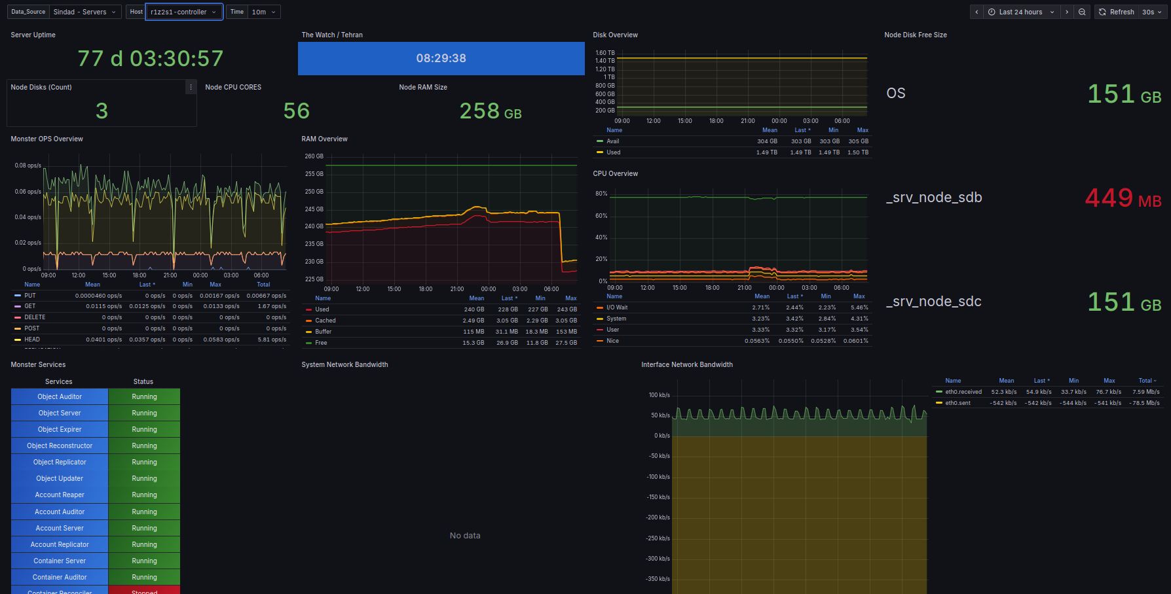Zoom out the time range
Screen dimensions: 1171x594
pyautogui.click(x=1082, y=12)
